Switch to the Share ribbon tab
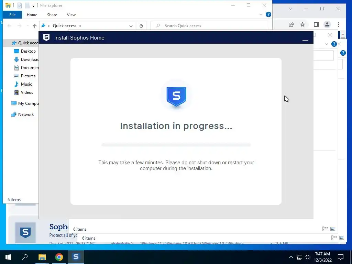 tap(52, 15)
